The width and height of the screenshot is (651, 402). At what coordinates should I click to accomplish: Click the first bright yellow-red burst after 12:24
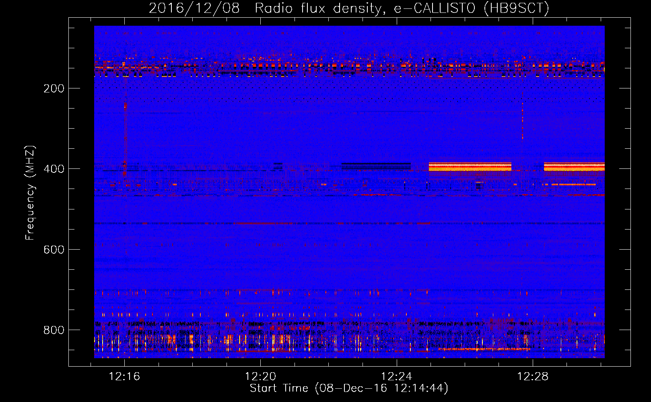point(470,166)
